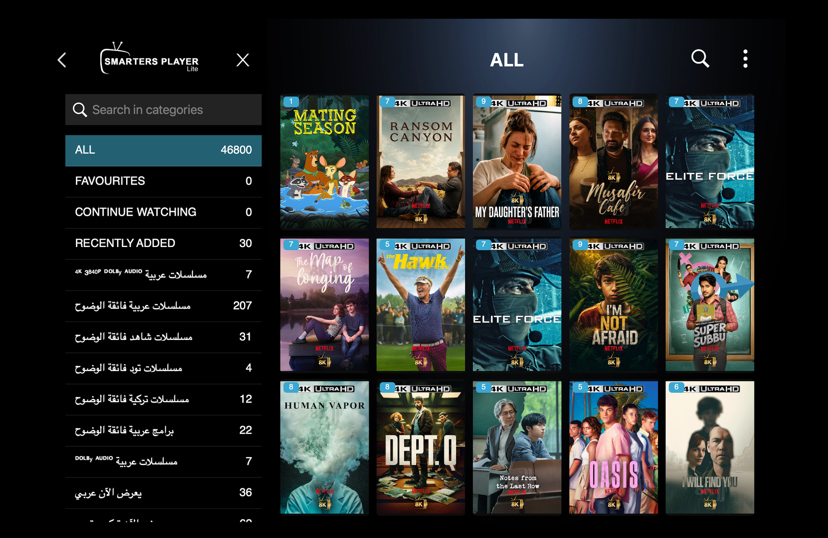Go back using the left arrow icon

[x=62, y=60]
